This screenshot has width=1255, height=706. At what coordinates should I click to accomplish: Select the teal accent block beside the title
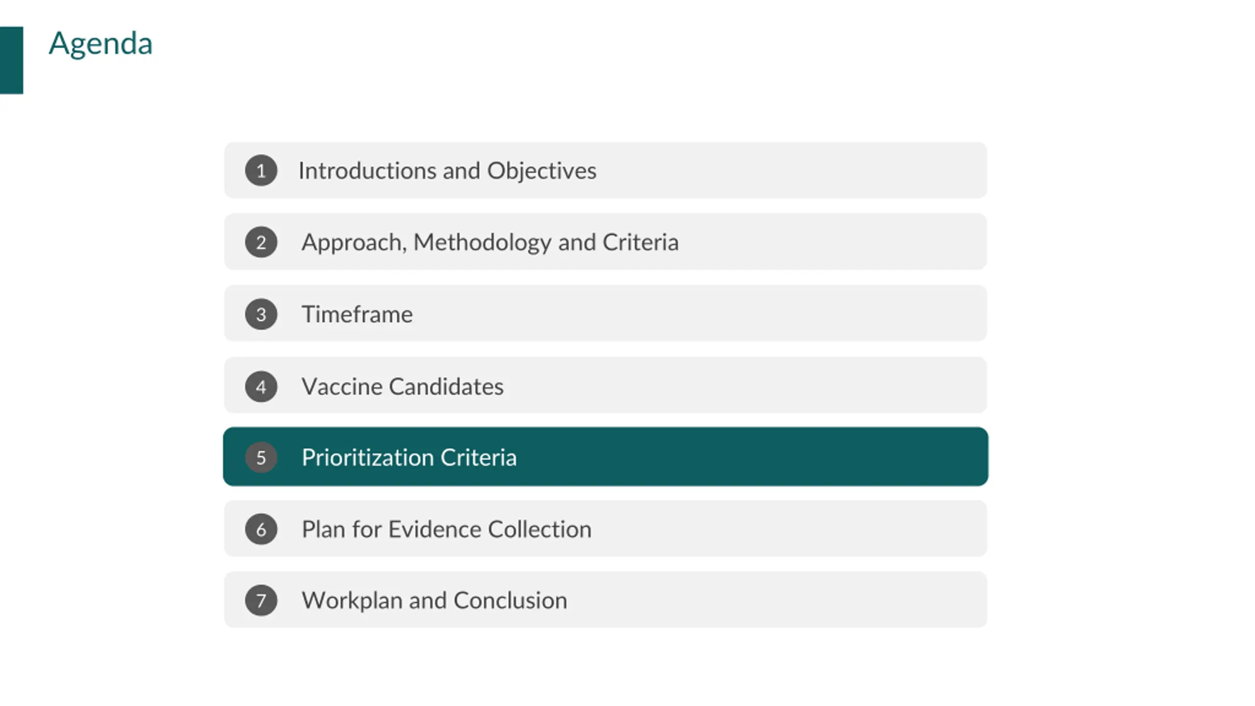[x=11, y=60]
